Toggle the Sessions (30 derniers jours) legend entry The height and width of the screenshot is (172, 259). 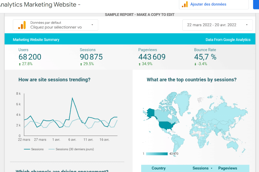tap(71, 149)
